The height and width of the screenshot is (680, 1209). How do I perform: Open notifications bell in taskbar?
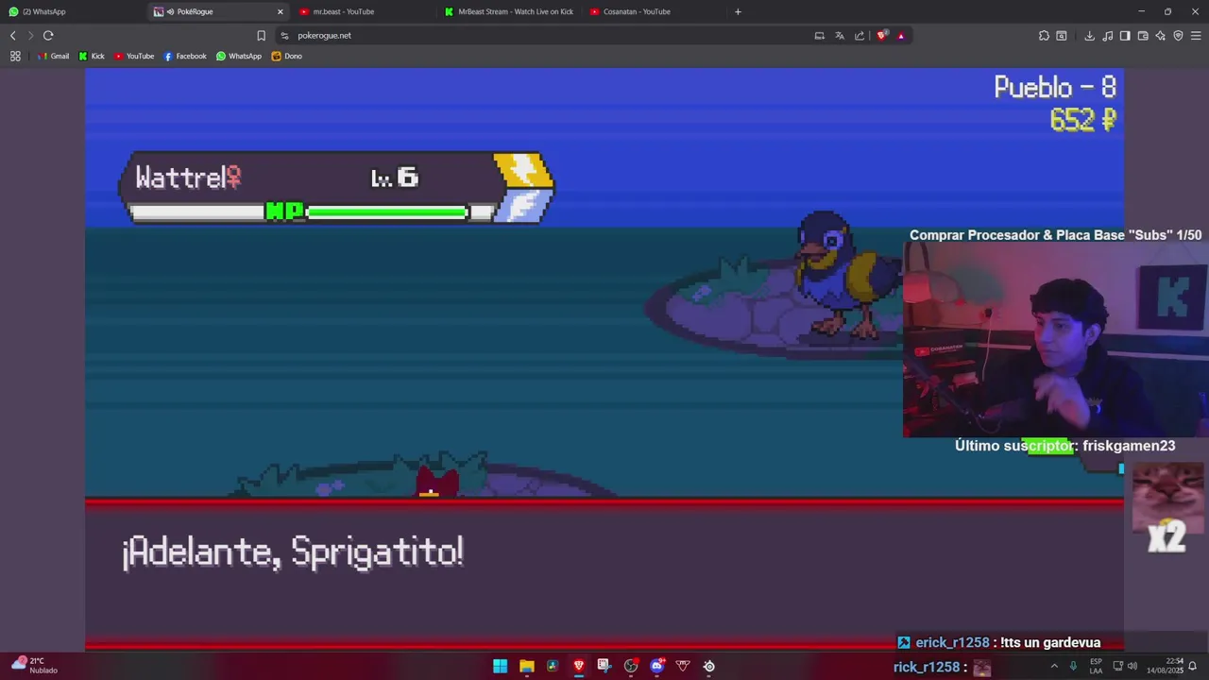click(x=1192, y=666)
